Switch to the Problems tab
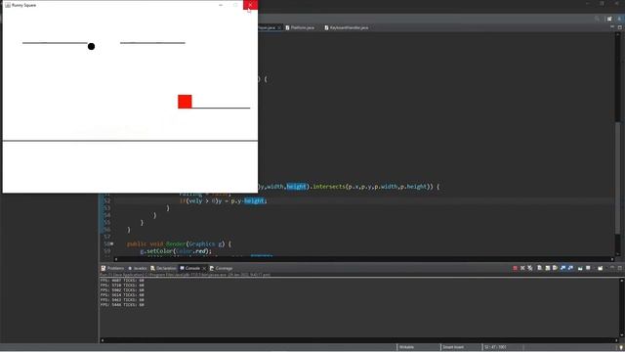The width and height of the screenshot is (625, 352). 112,268
